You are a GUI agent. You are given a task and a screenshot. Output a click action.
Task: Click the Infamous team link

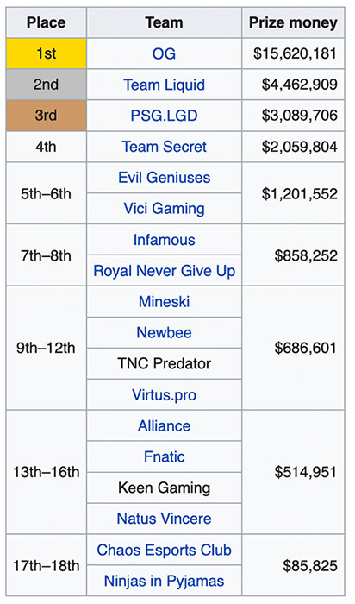(165, 240)
